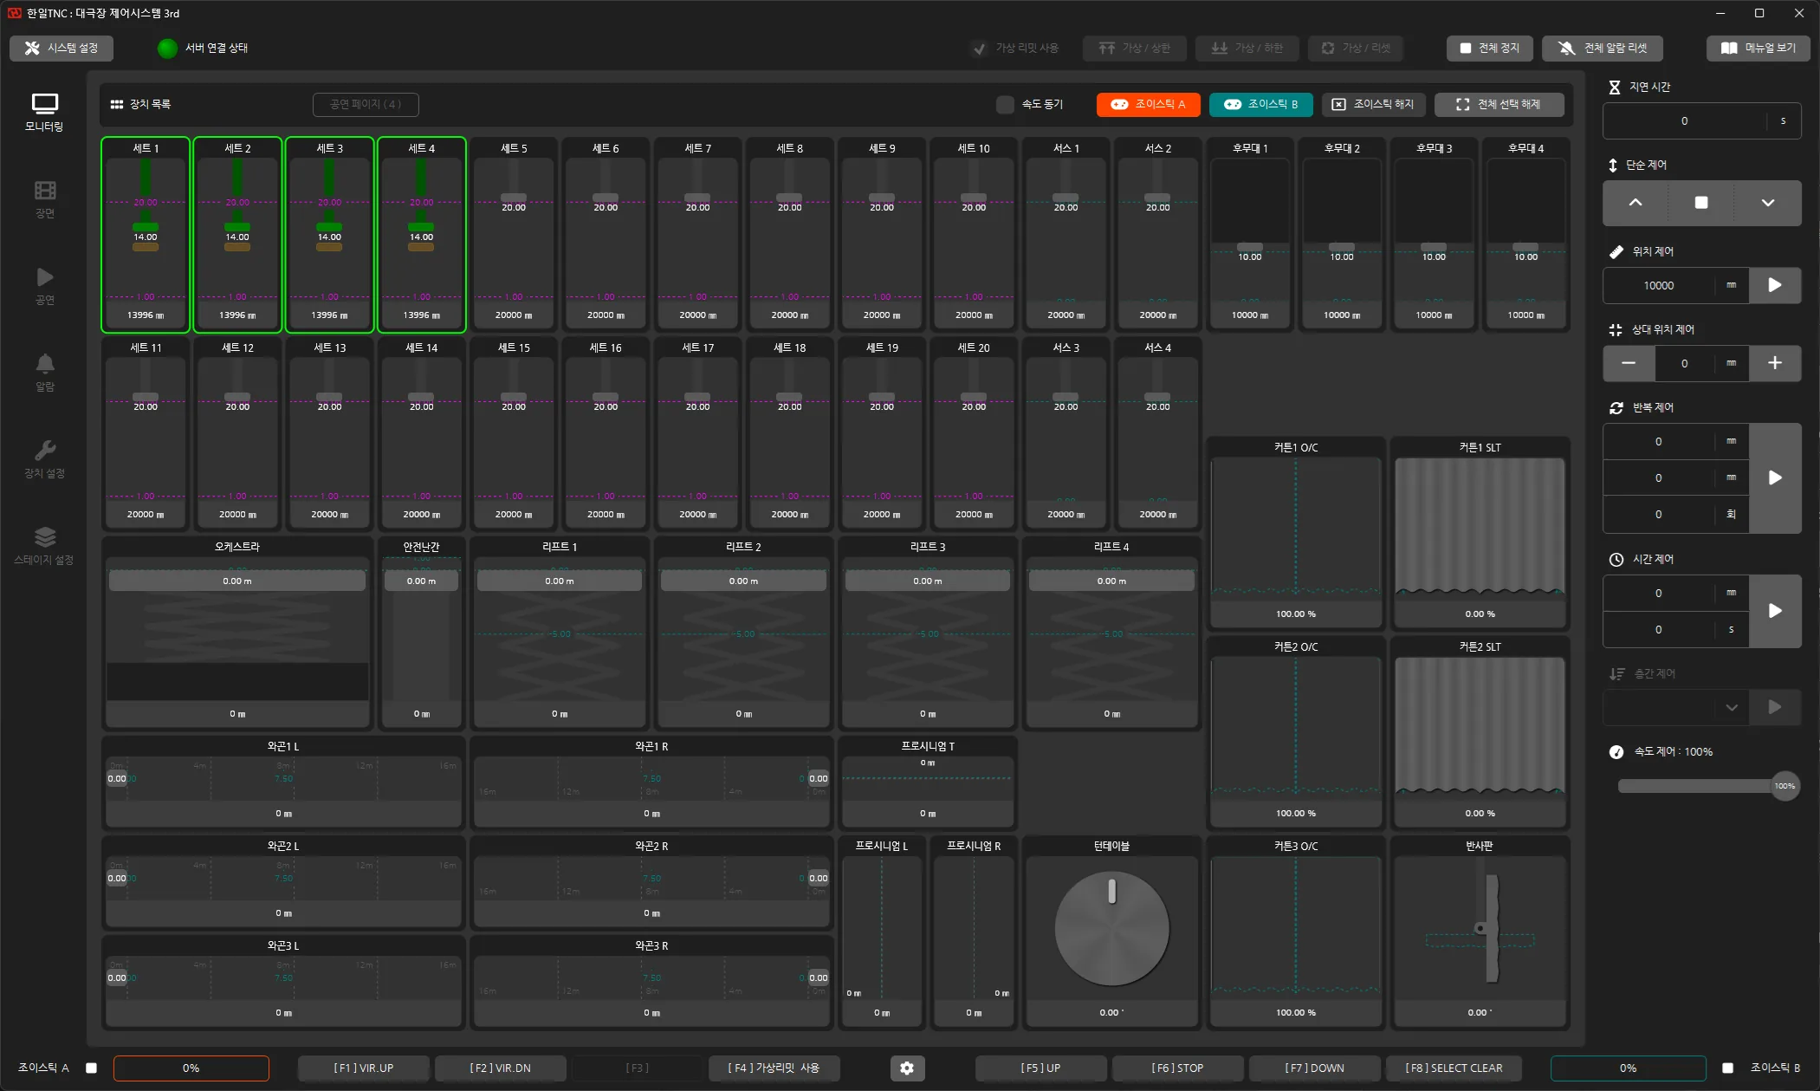
Task: Select the 안전난간 panel
Action: (x=421, y=633)
